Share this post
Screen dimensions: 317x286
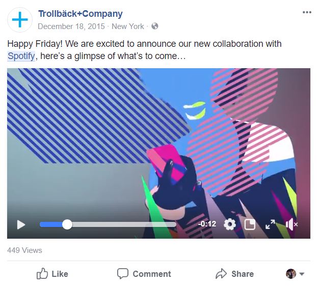(234, 274)
